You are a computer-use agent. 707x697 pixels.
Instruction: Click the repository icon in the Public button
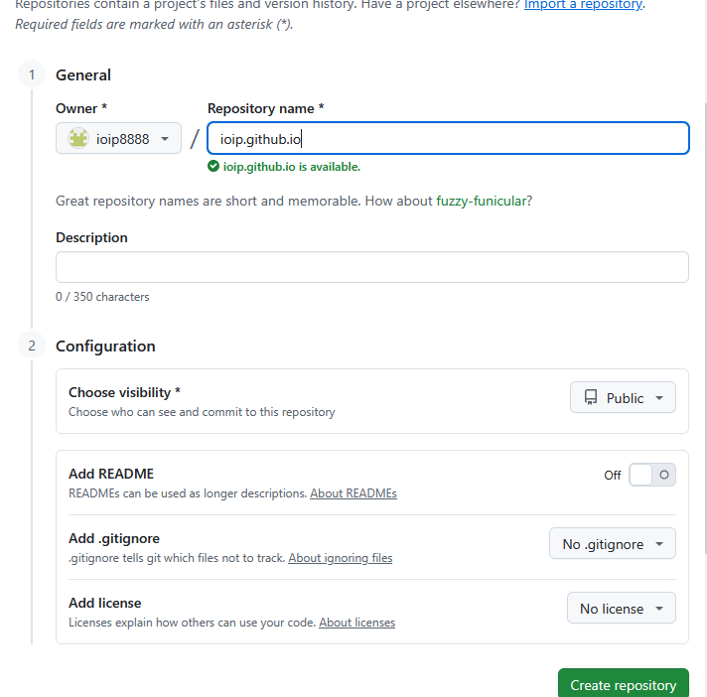click(x=591, y=398)
